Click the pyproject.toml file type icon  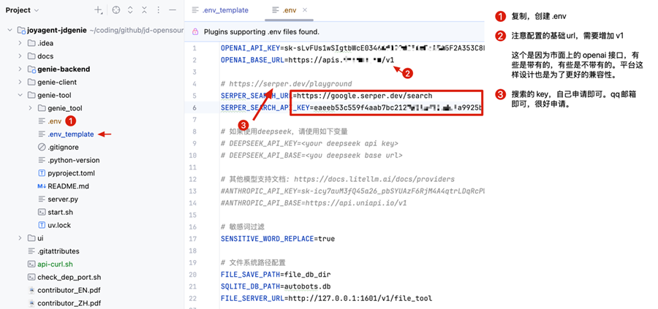coord(42,173)
